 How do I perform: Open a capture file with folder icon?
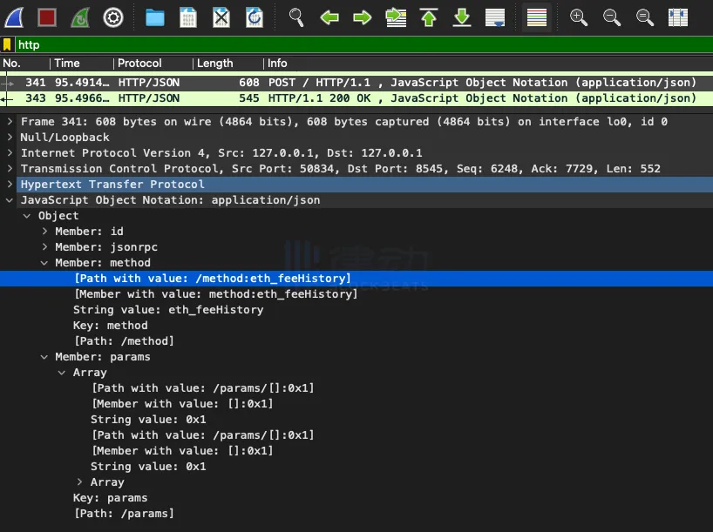155,17
